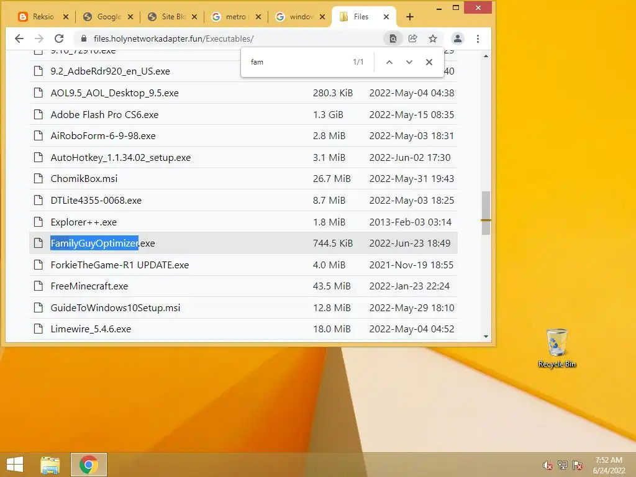Close the find bar
Screen dimensions: 636x477
pyautogui.click(x=429, y=62)
